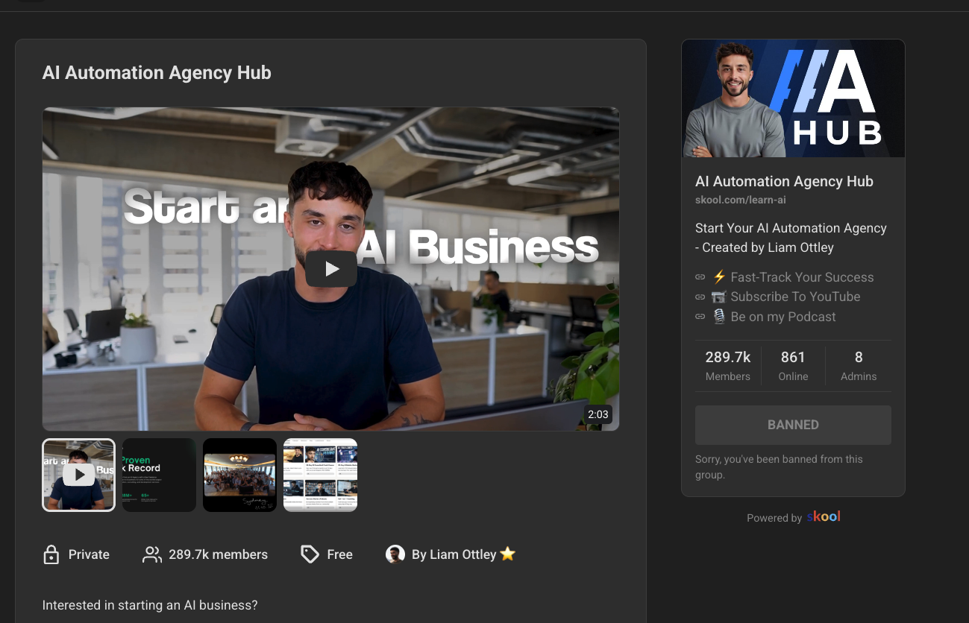Viewport: 969px width, 623px height.
Task: Click the By Liam Ottley author name
Action: click(454, 554)
